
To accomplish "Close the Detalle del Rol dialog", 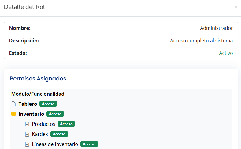I will pyautogui.click(x=235, y=7).
